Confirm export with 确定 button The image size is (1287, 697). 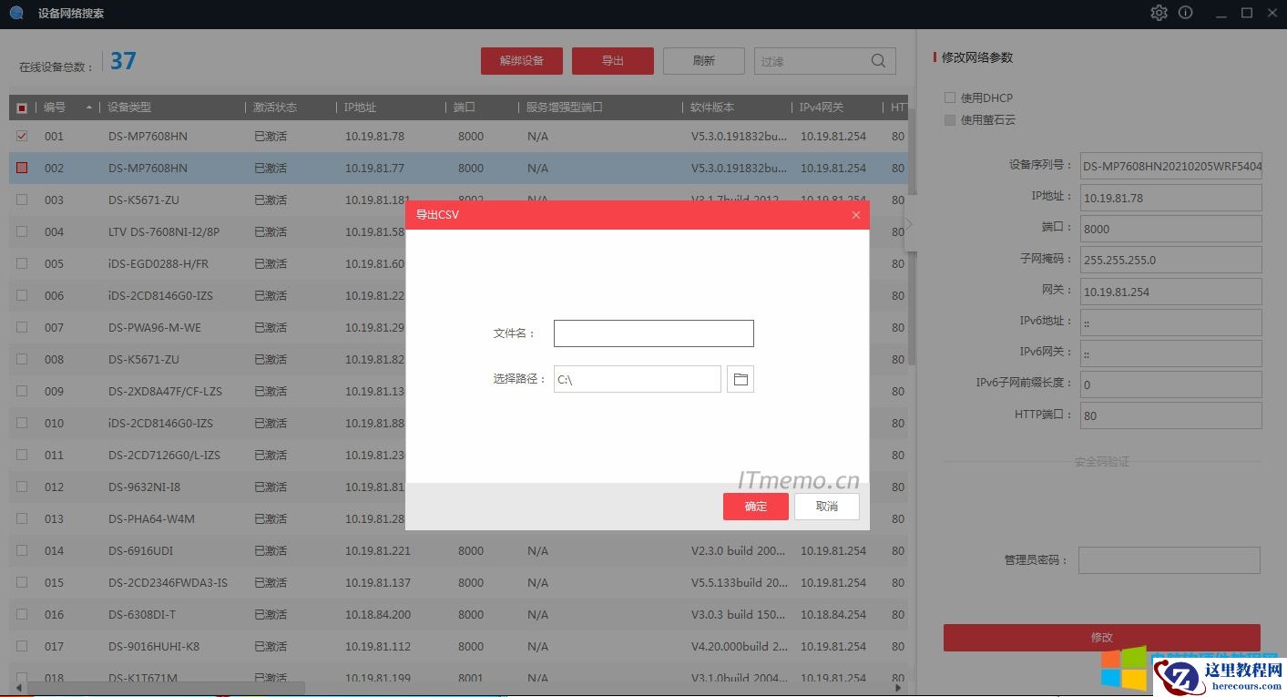point(756,507)
